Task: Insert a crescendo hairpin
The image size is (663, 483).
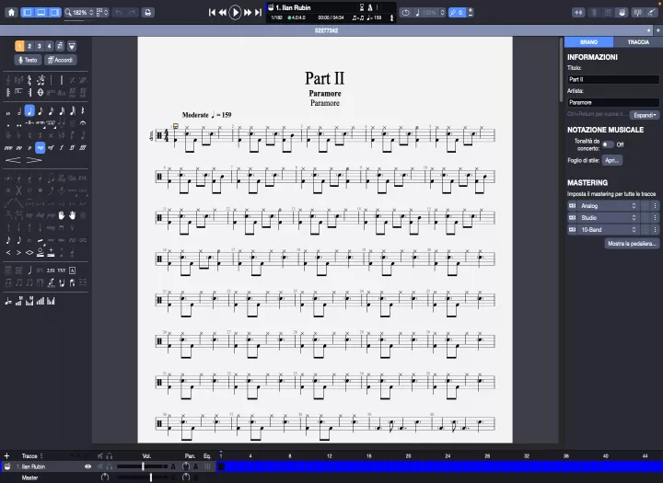Action: pos(13,160)
